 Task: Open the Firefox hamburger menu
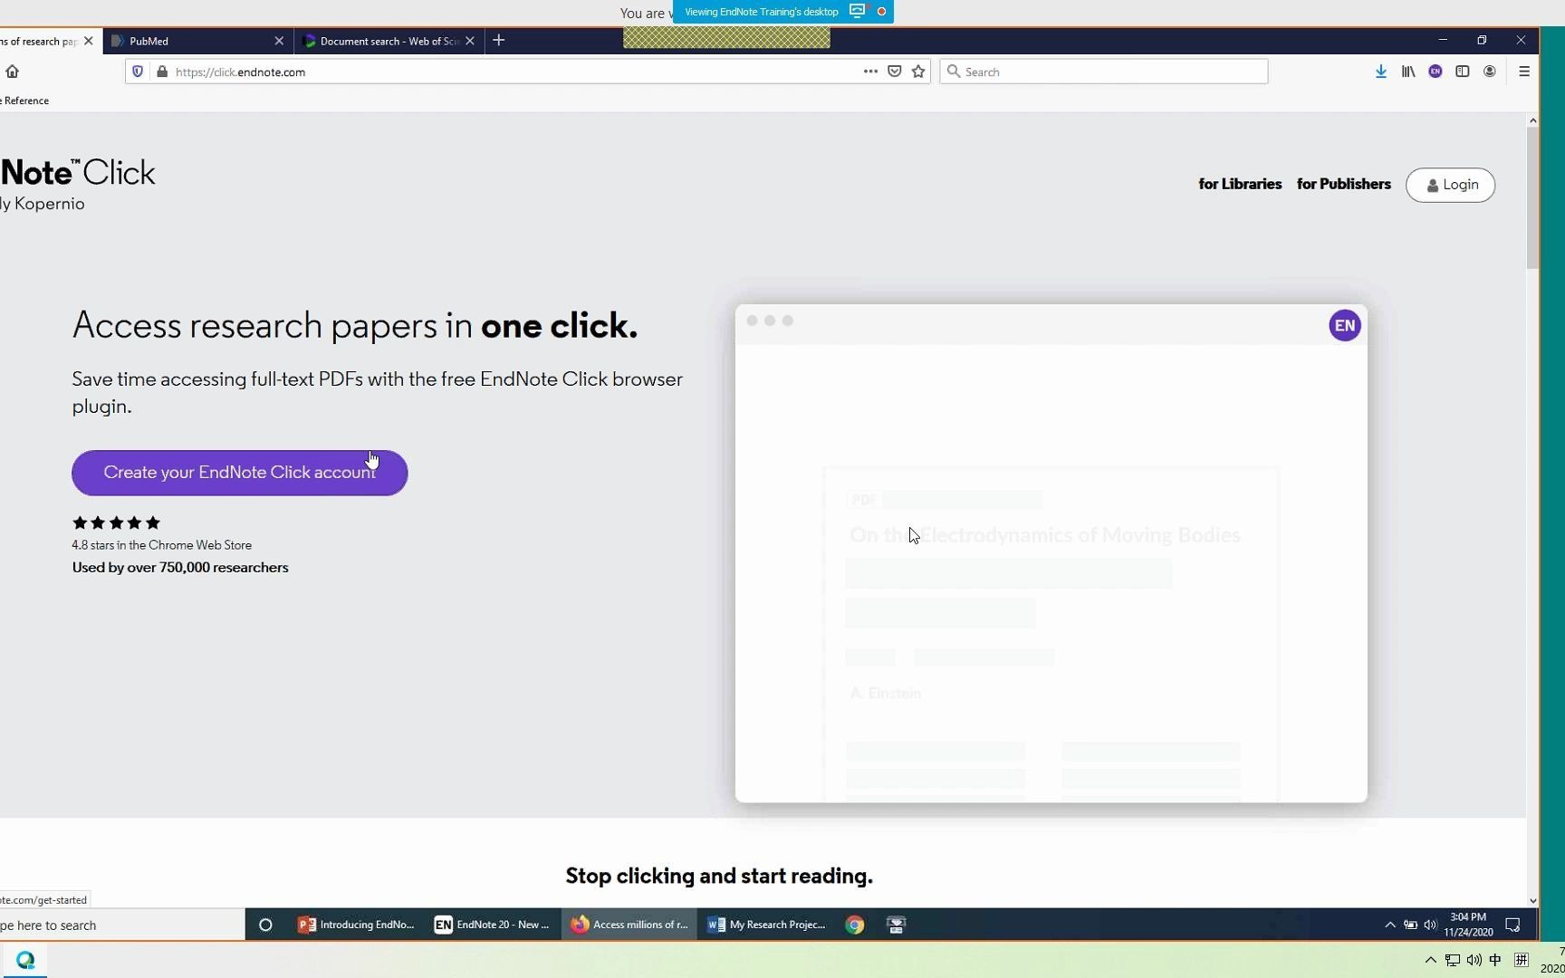point(1524,72)
